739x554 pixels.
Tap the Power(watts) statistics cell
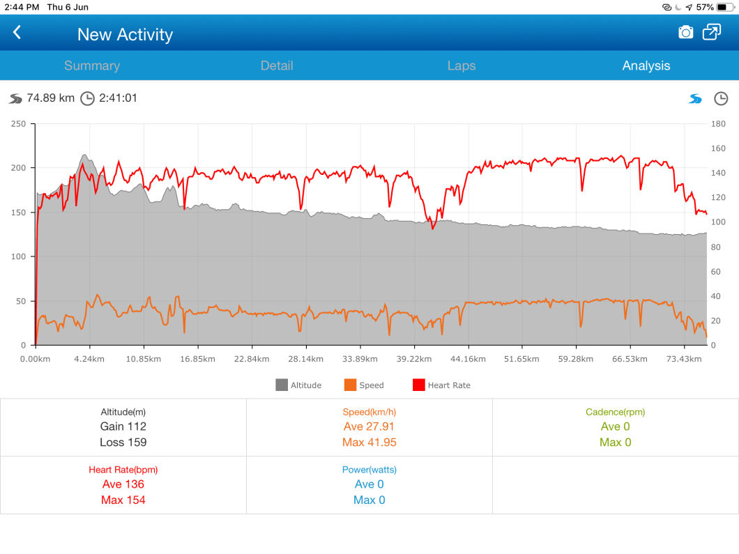369,485
